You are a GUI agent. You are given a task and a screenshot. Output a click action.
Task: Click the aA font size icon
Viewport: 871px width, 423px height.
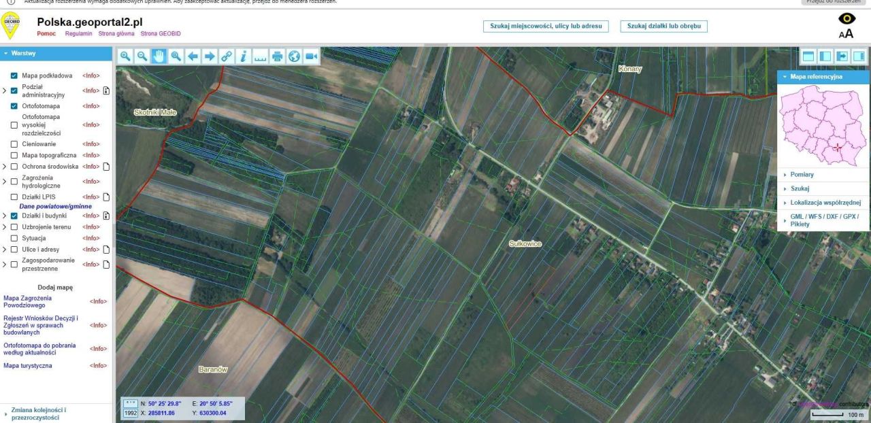point(846,35)
